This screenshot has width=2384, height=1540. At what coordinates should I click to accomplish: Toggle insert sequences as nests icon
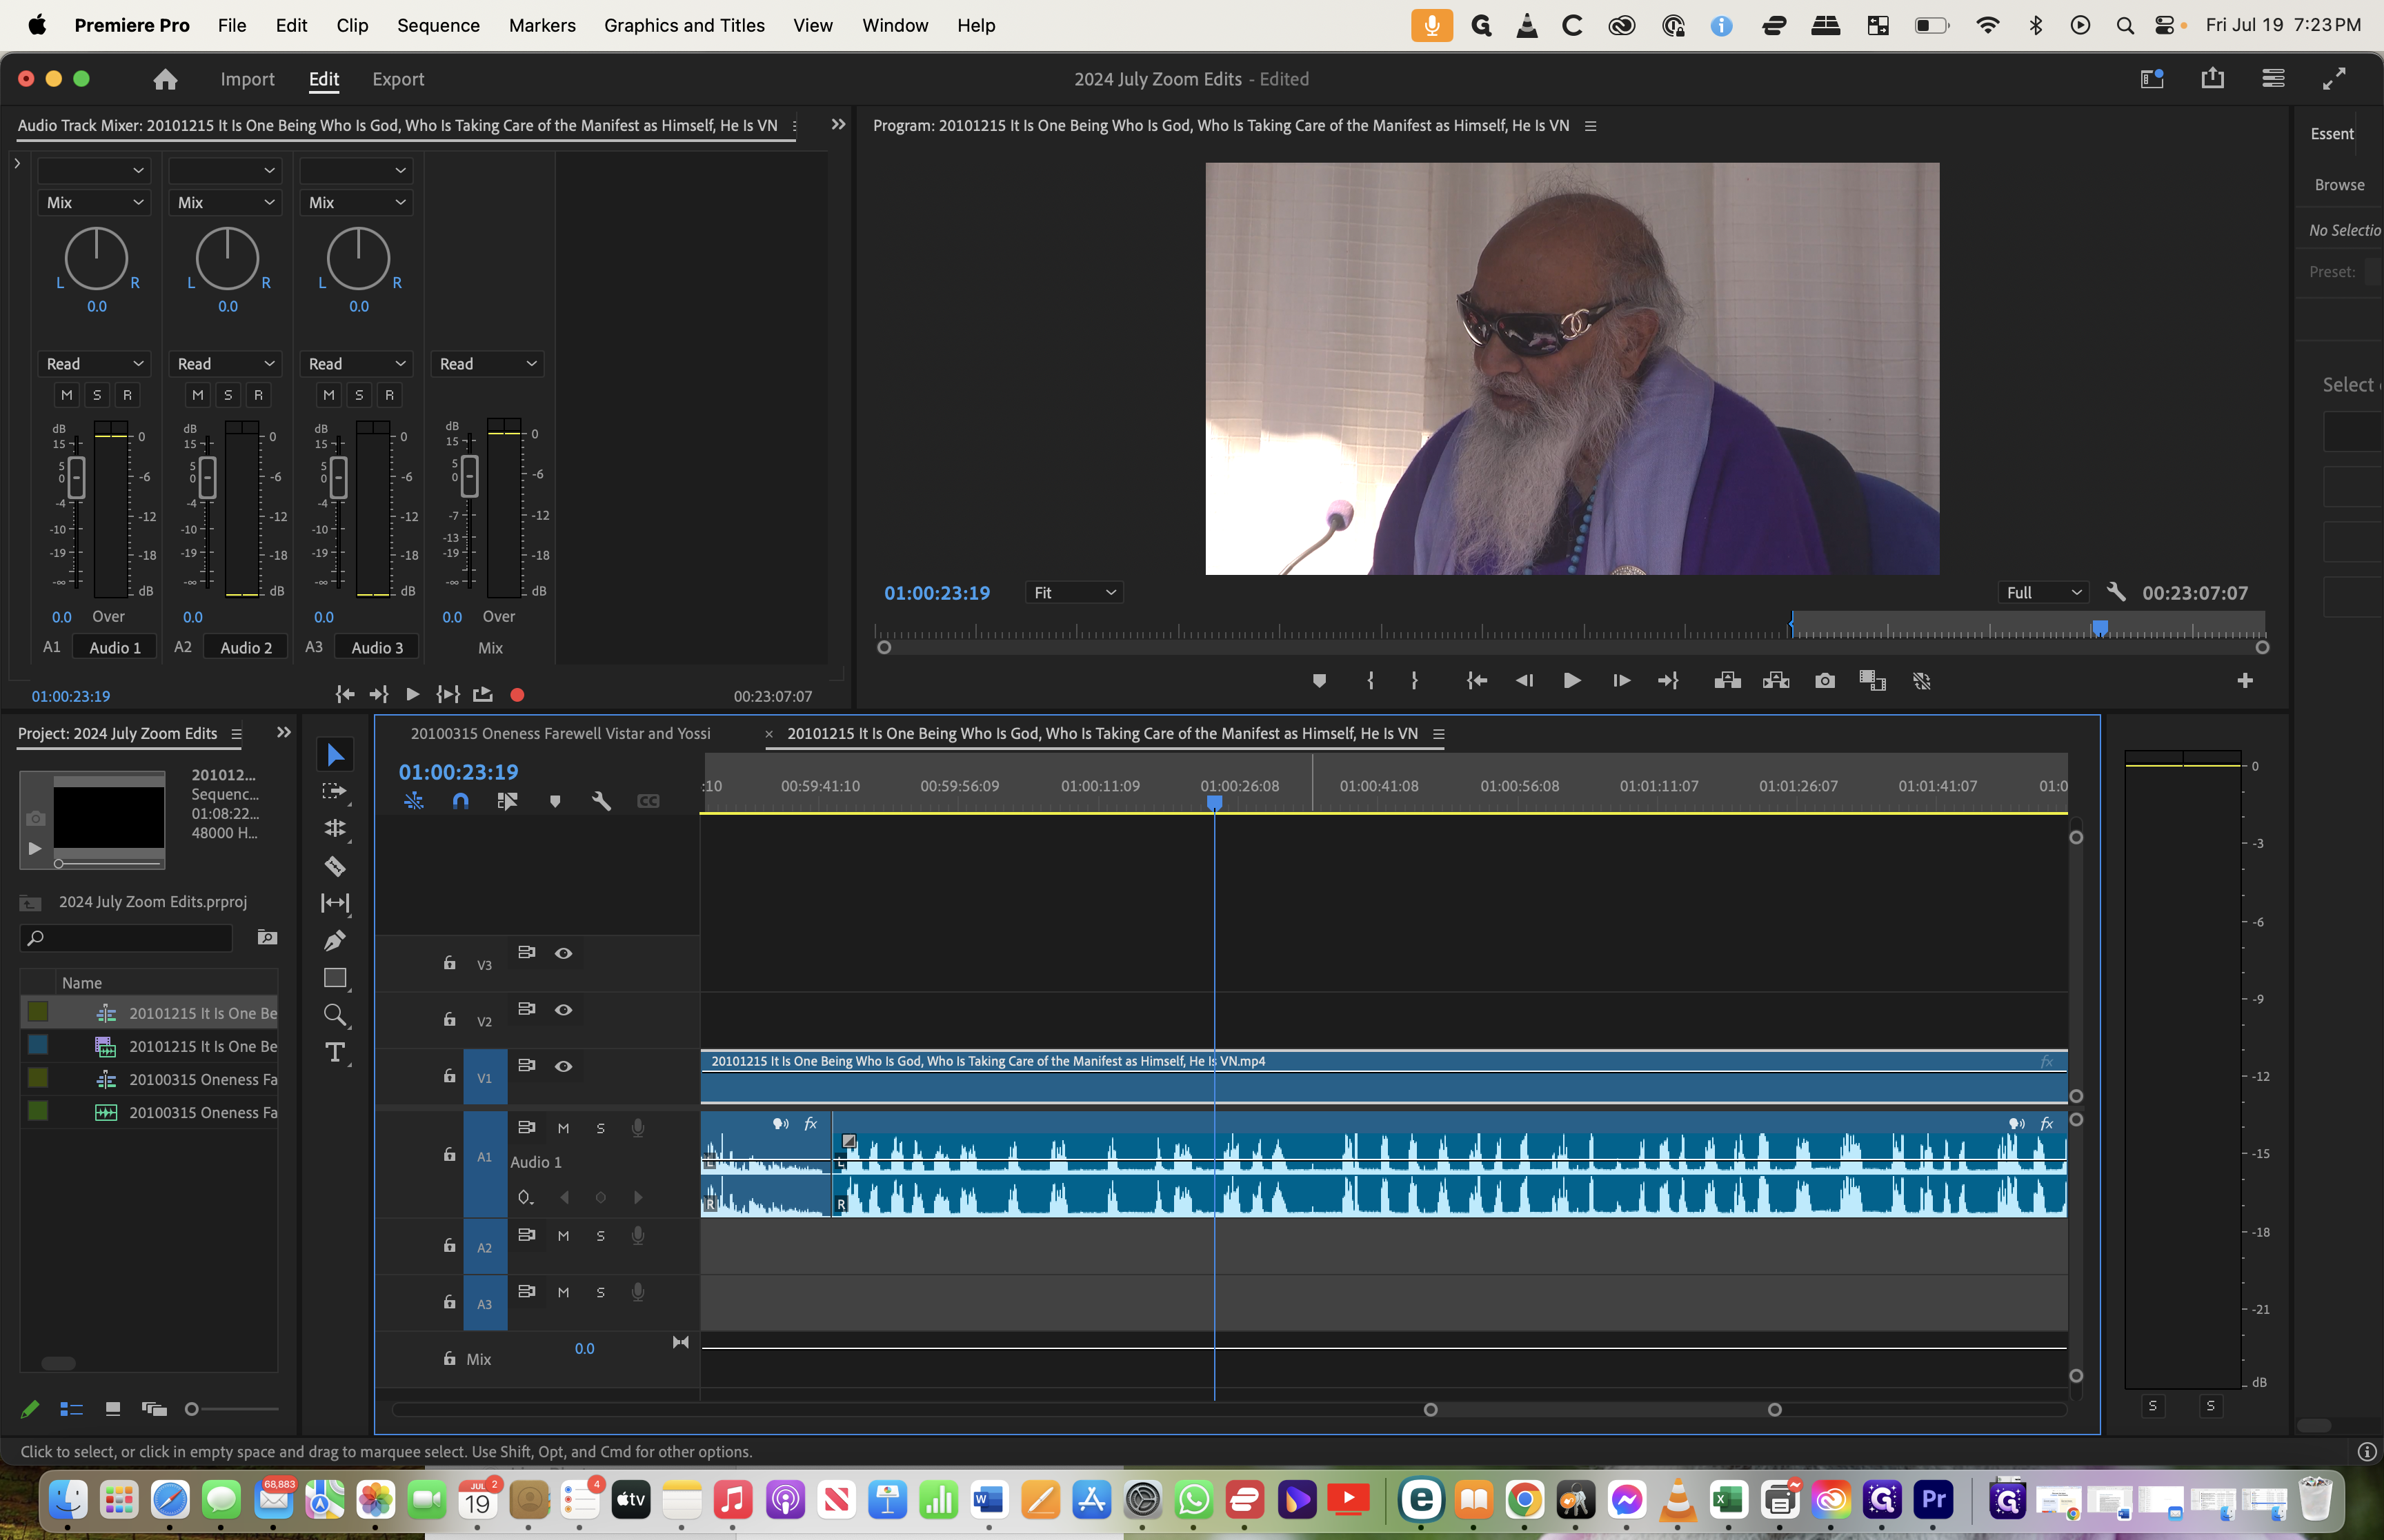[413, 801]
